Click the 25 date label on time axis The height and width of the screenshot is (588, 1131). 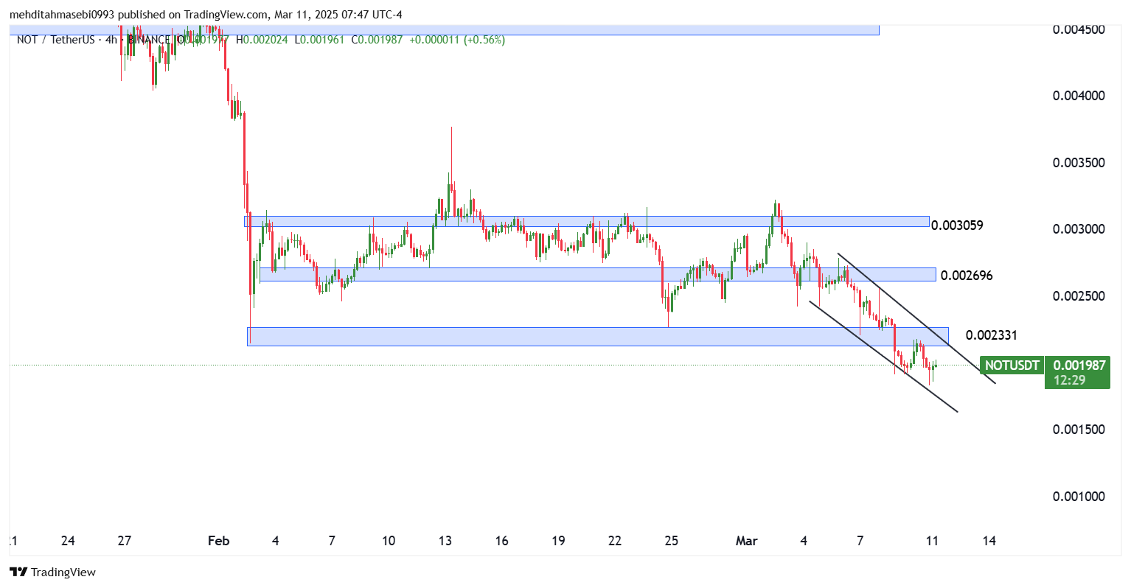[672, 541]
